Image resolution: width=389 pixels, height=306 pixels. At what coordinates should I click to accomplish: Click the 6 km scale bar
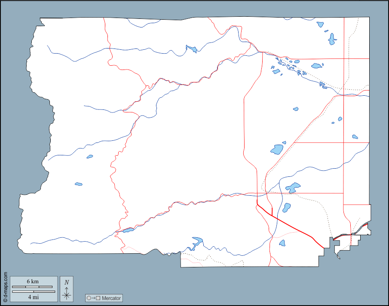coord(33,287)
